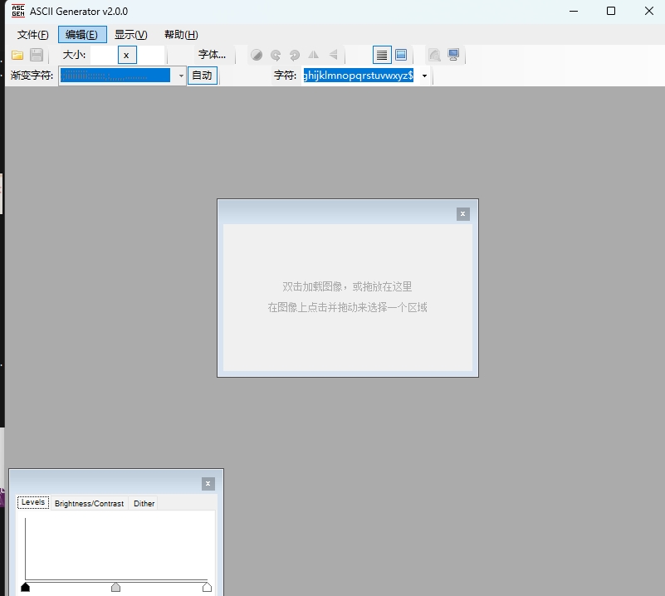Open image file with folder icon
The image size is (665, 596).
point(17,55)
